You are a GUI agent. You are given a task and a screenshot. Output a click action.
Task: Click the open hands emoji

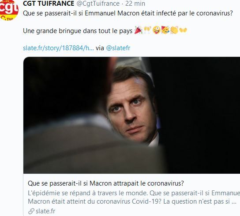pos(183,30)
